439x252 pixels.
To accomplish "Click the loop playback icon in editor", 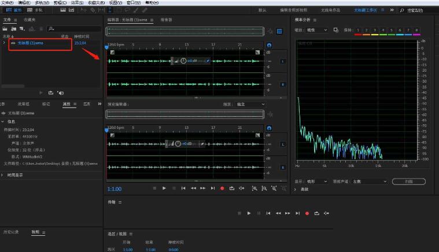I will pos(232,188).
